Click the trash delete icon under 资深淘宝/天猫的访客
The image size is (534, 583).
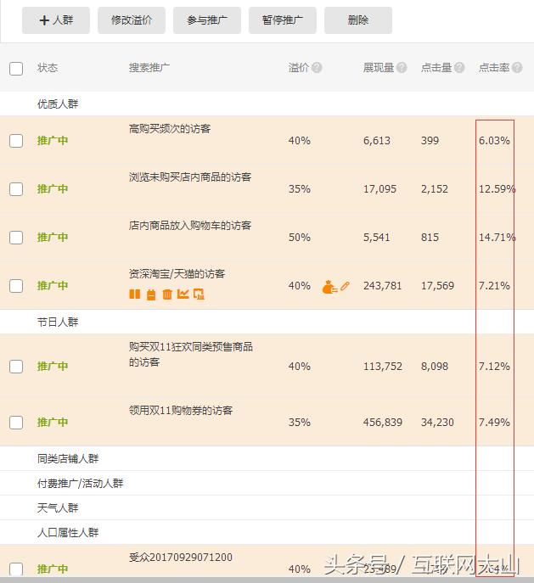[167, 294]
